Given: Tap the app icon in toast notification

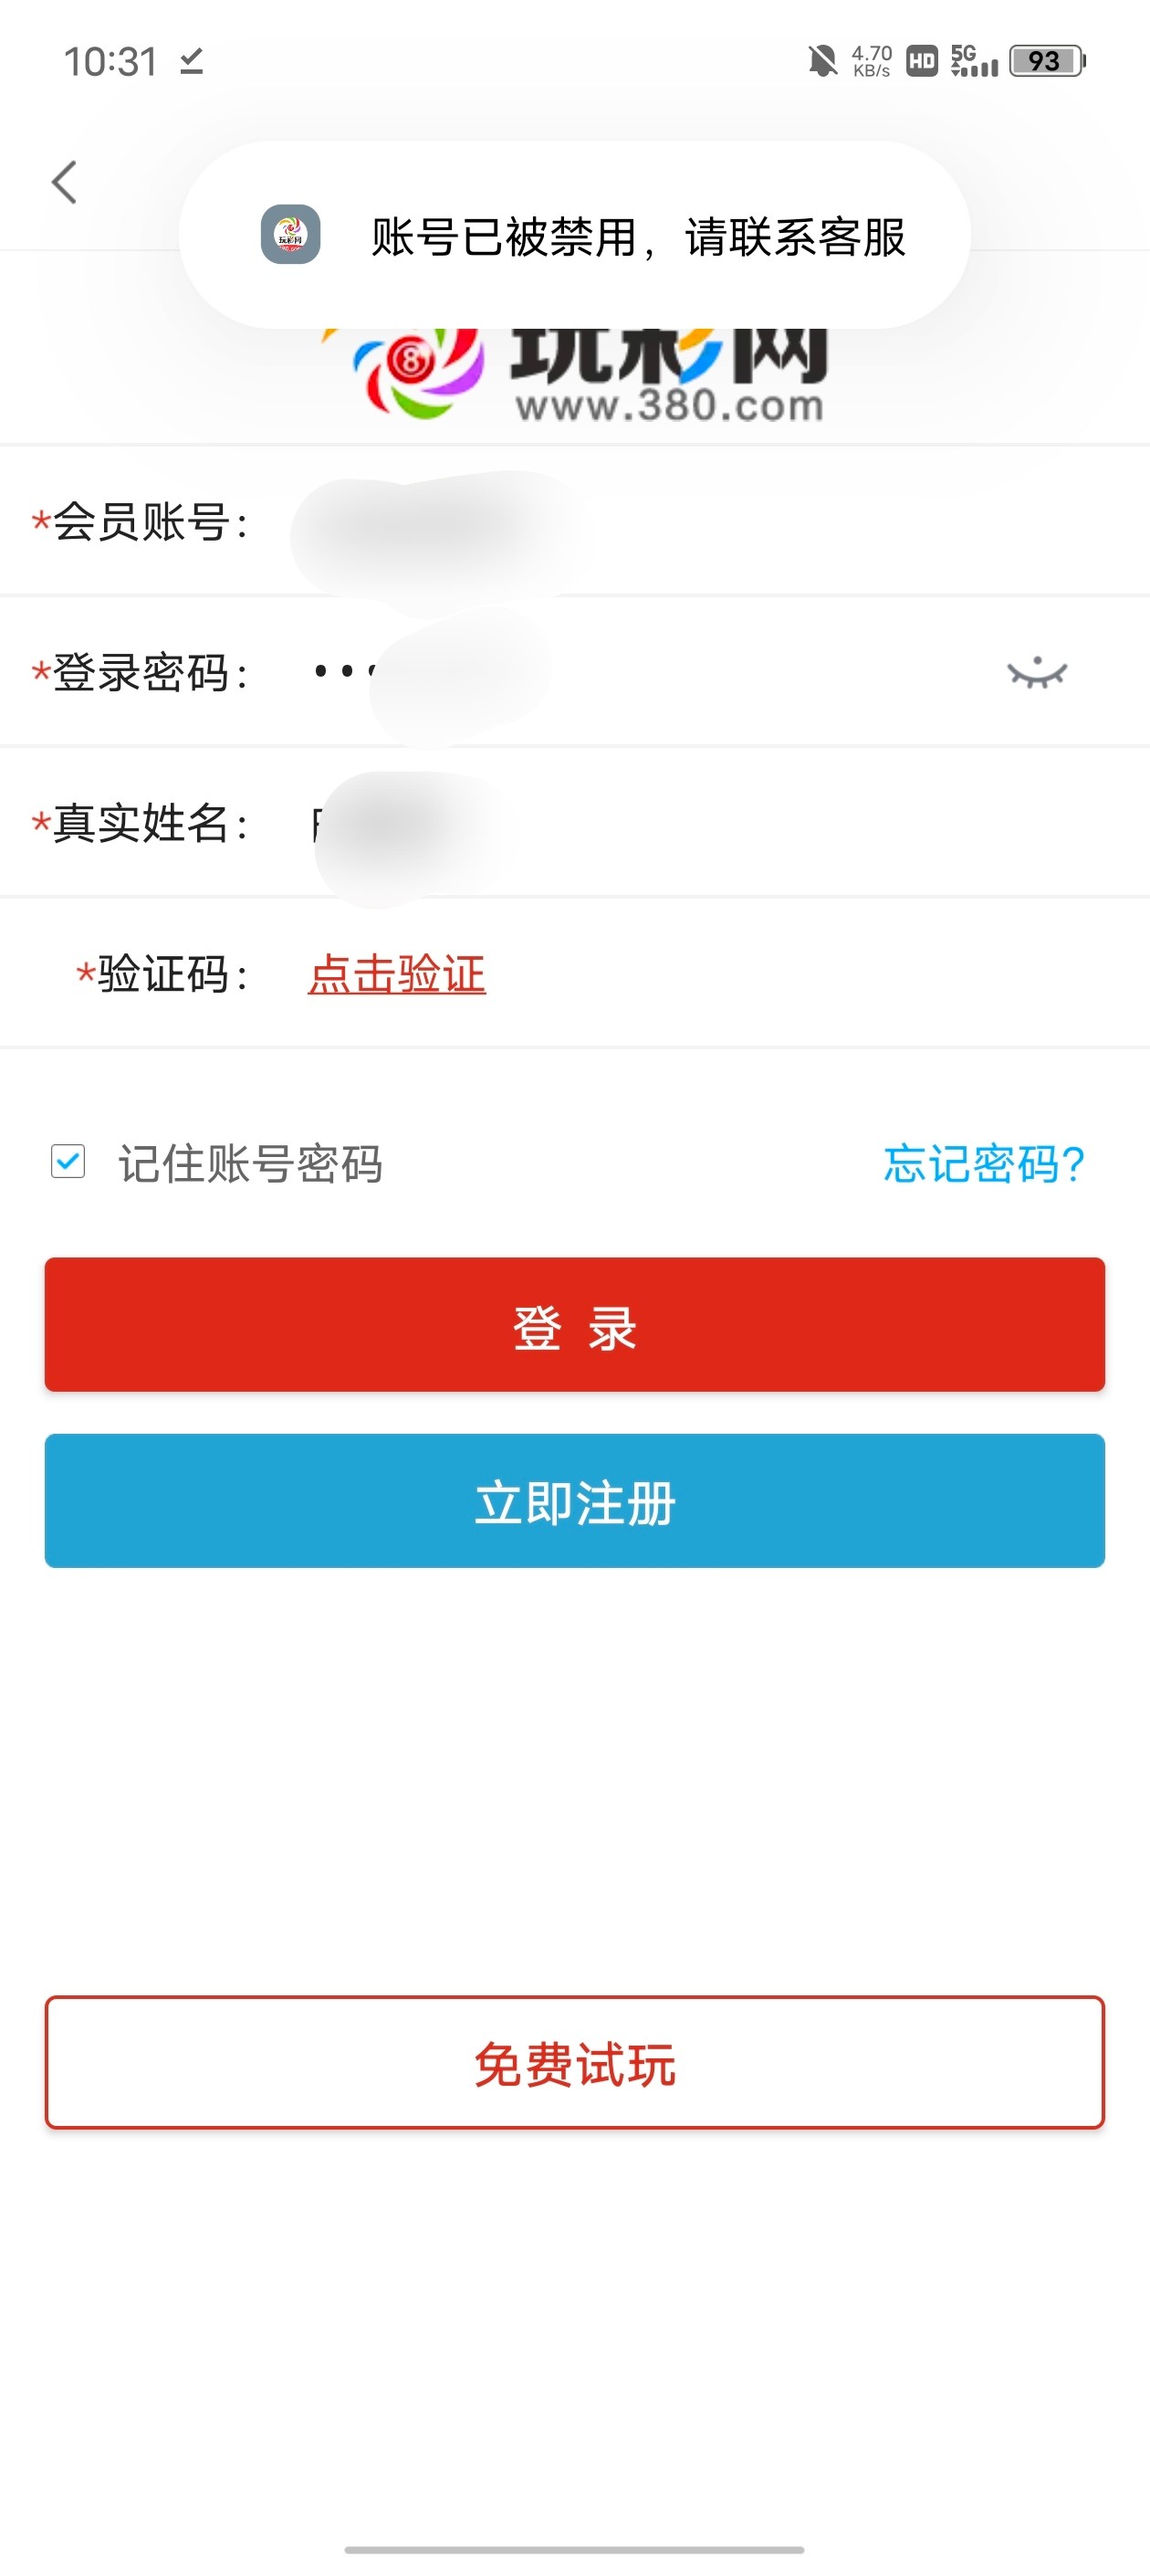Looking at the screenshot, I should point(289,236).
